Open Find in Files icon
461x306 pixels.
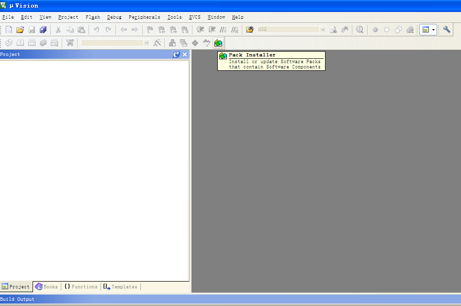tap(249, 30)
